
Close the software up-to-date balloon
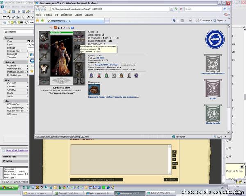pyautogui.click(x=242, y=167)
